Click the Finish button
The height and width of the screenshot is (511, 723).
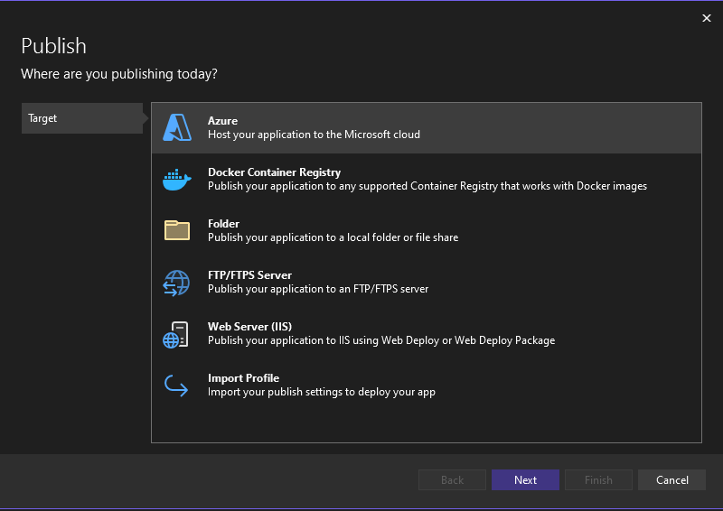[598, 480]
